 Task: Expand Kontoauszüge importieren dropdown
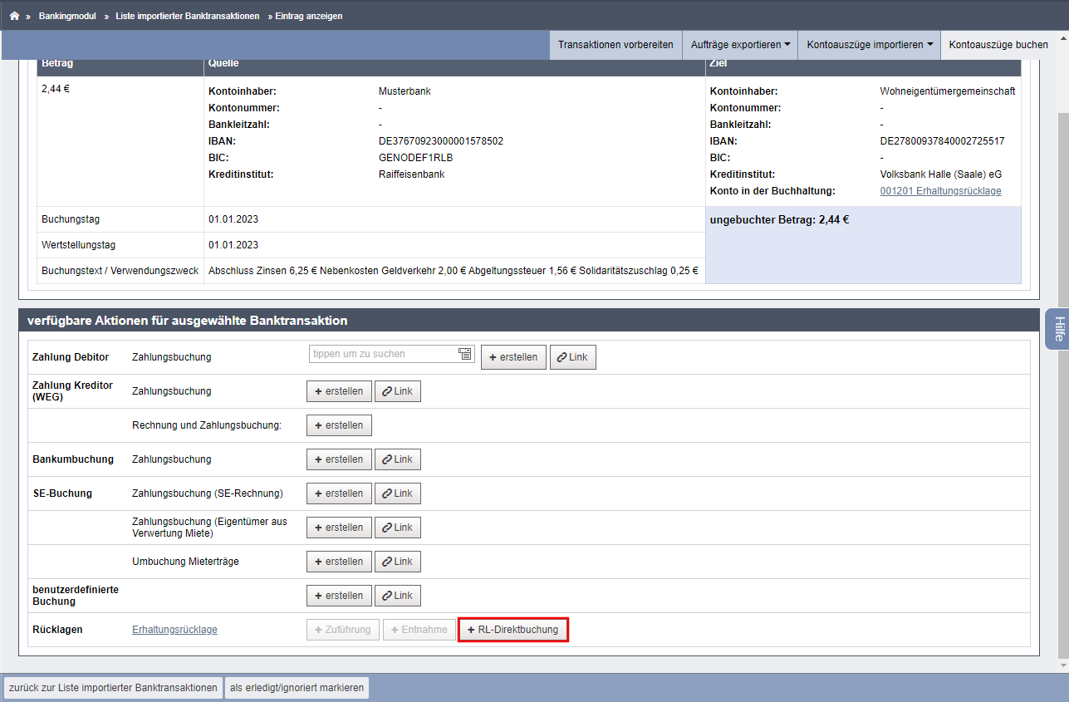pos(870,45)
